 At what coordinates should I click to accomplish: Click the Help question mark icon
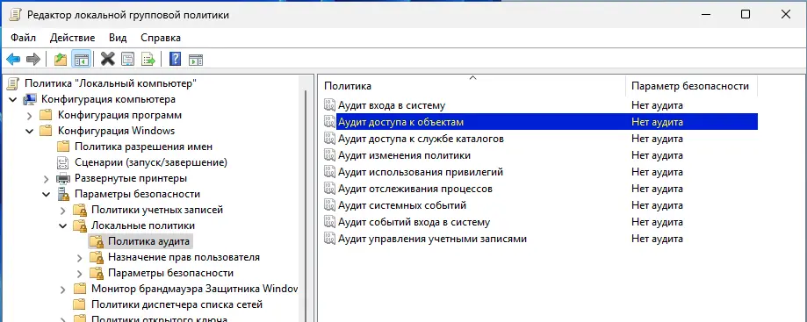click(175, 59)
